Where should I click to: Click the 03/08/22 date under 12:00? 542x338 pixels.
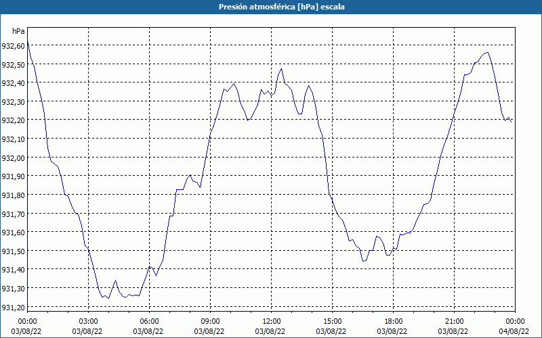(x=270, y=331)
